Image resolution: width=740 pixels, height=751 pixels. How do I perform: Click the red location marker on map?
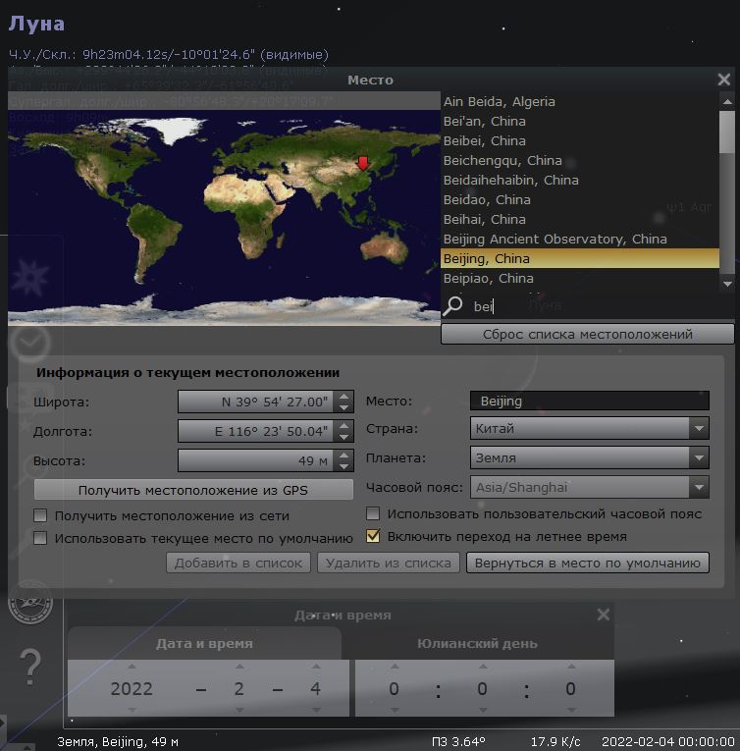click(363, 164)
